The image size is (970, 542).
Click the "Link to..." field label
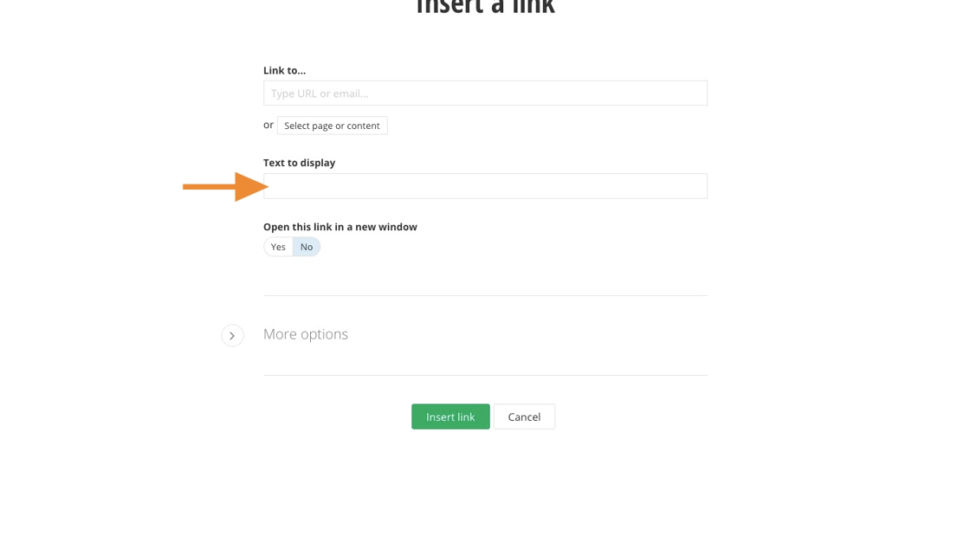coord(284,70)
